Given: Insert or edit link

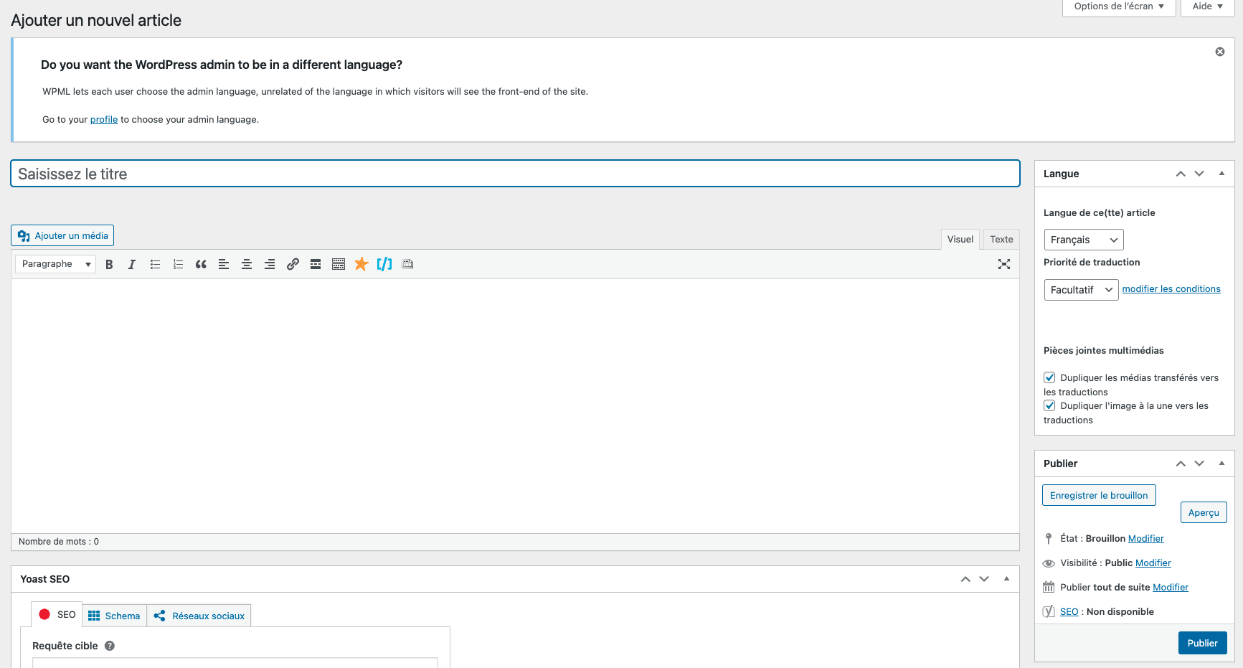Looking at the screenshot, I should [x=293, y=264].
